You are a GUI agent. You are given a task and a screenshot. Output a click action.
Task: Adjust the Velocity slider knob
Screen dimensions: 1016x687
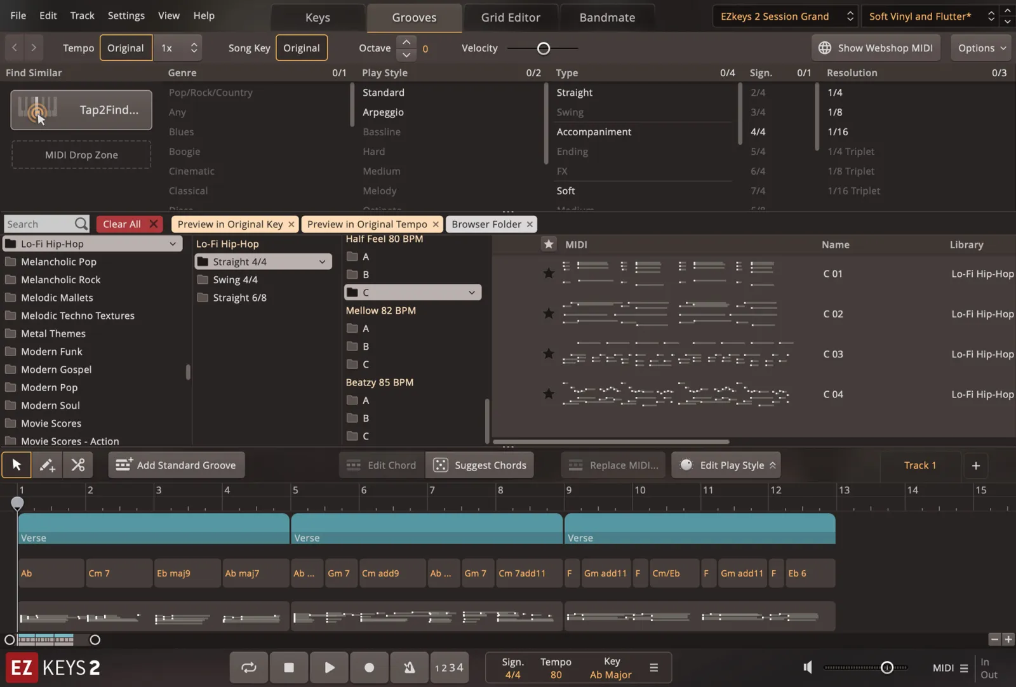(544, 48)
